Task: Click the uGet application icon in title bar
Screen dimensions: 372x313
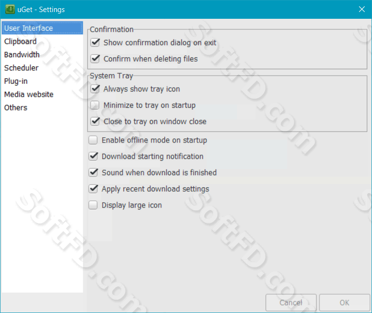Action: (10, 10)
